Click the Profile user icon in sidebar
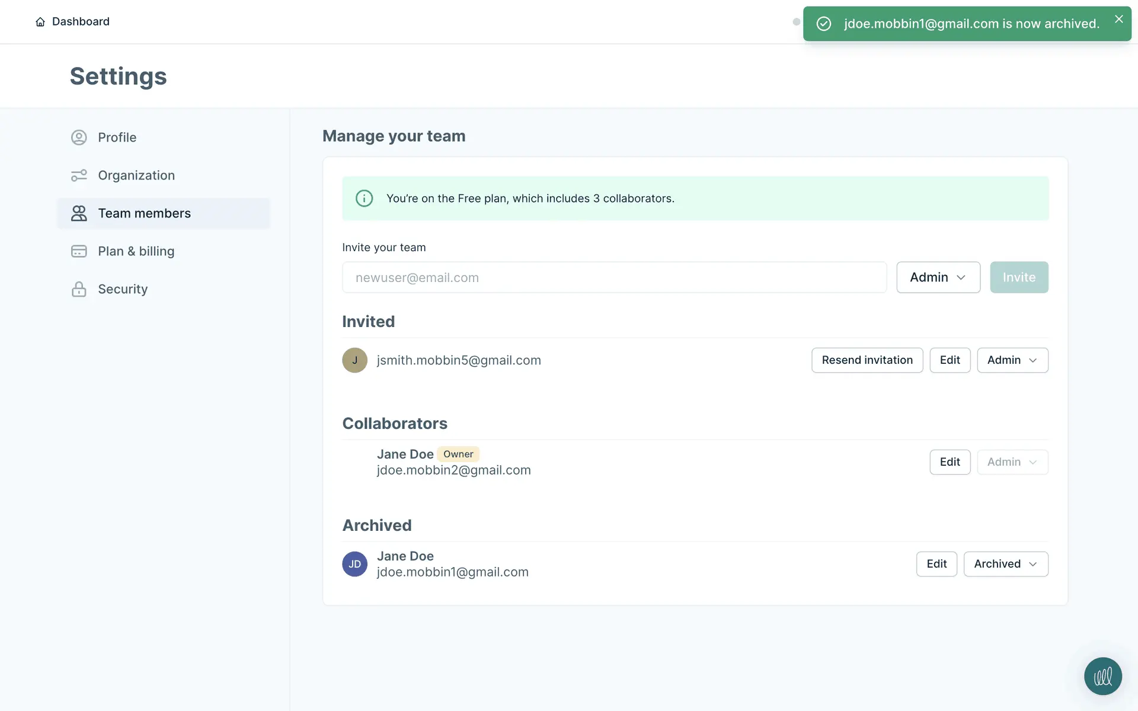 point(79,137)
